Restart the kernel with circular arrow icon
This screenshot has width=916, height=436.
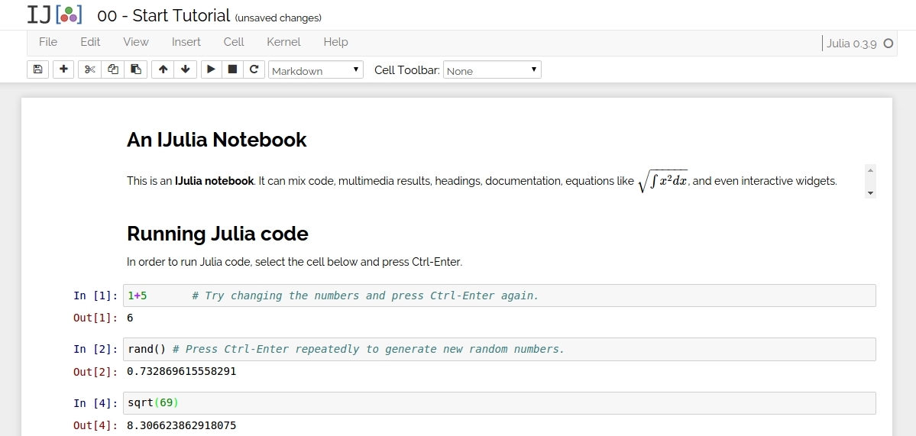click(x=254, y=69)
